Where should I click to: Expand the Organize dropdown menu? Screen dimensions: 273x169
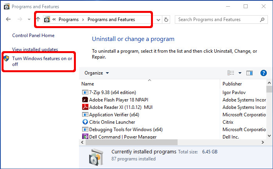pos(97,73)
